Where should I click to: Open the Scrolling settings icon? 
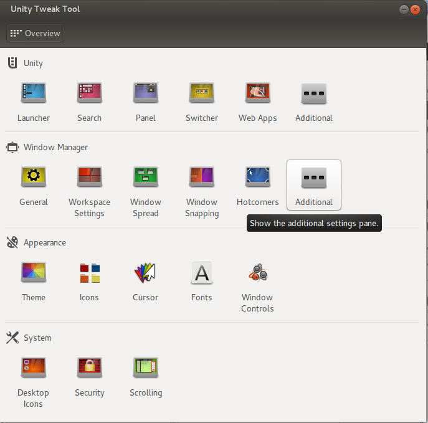click(x=146, y=368)
